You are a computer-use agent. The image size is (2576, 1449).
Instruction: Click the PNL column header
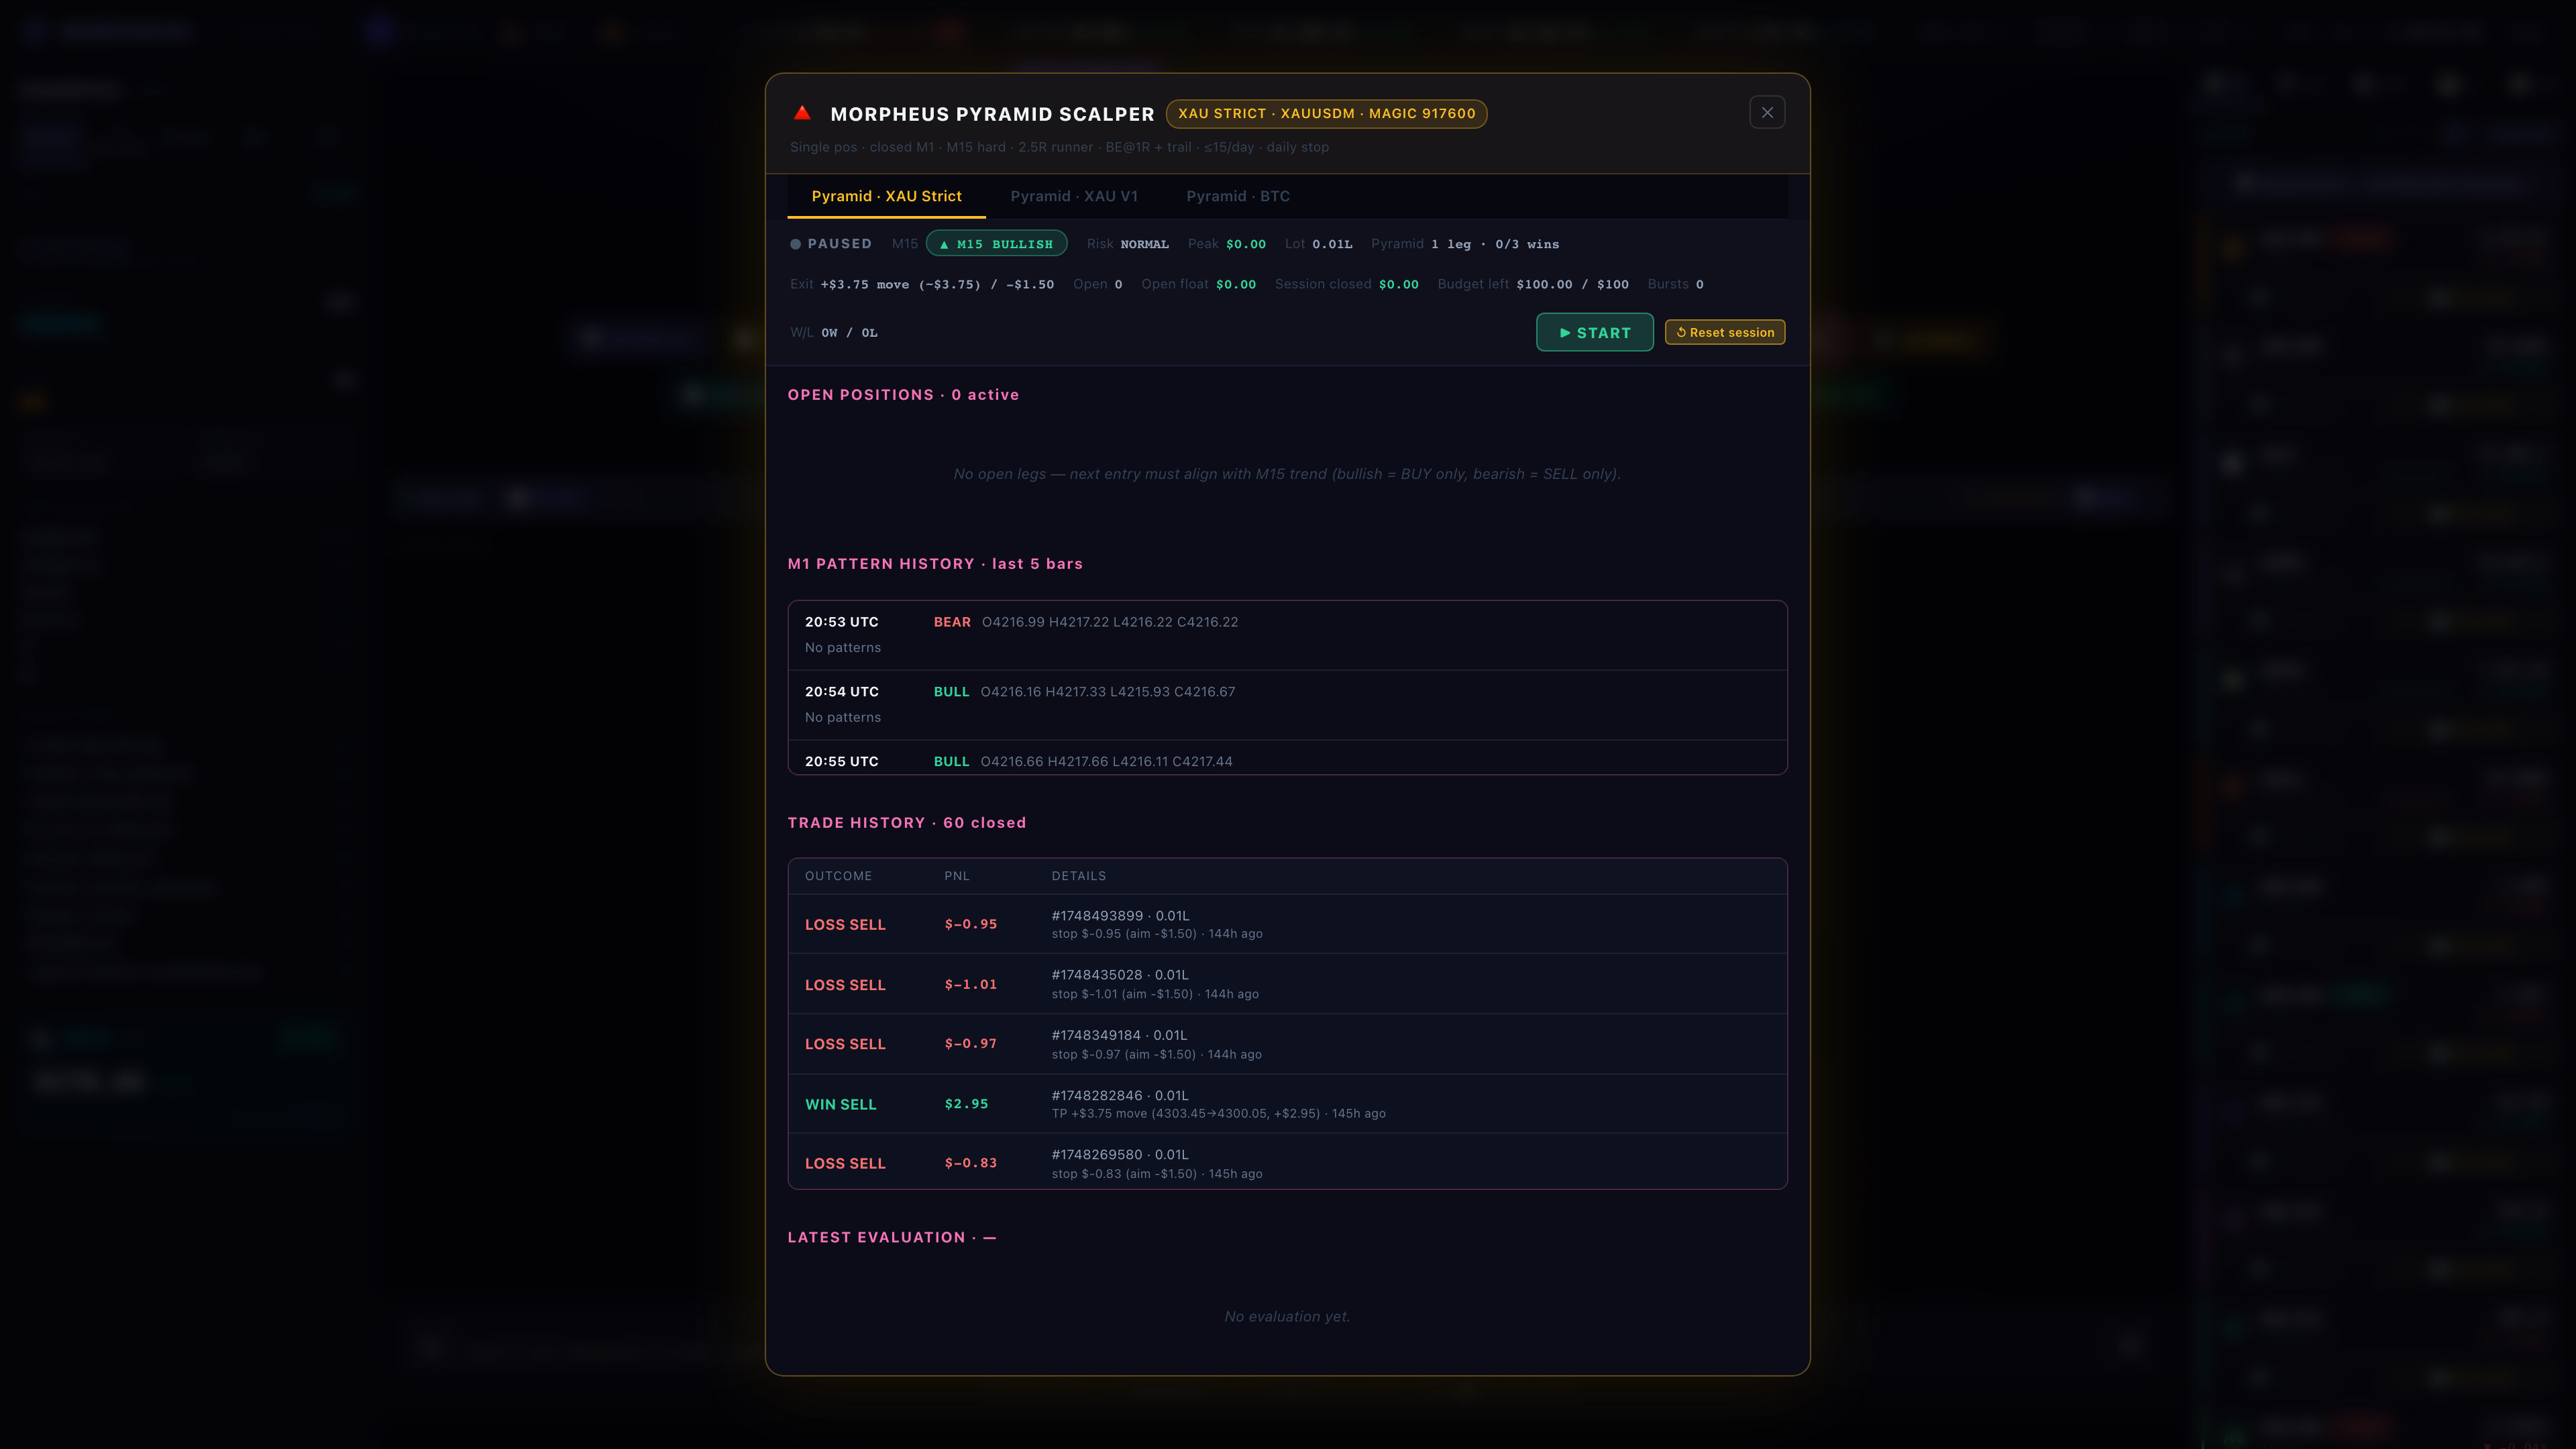[x=956, y=876]
